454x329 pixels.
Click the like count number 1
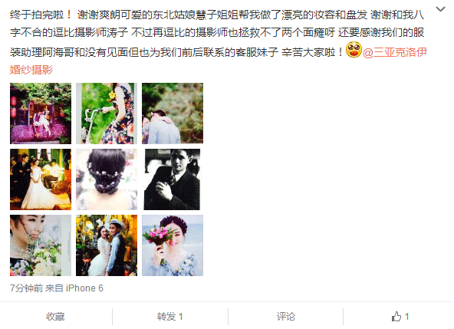coord(406,316)
